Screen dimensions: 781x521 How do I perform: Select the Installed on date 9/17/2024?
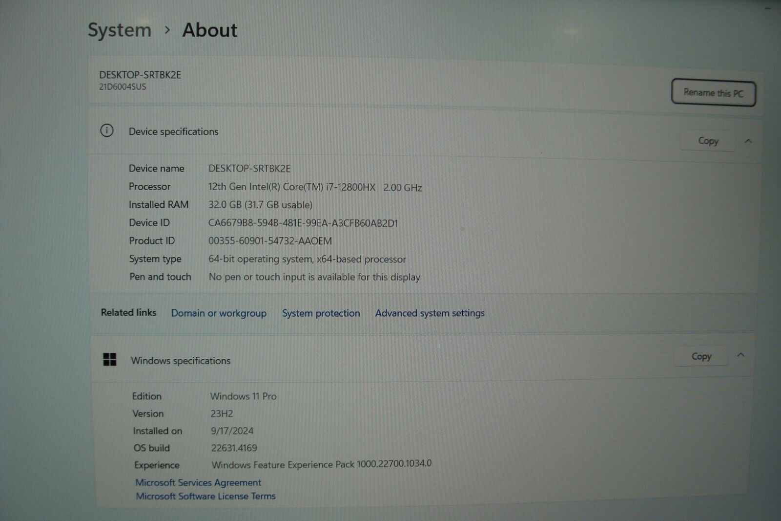[232, 431]
